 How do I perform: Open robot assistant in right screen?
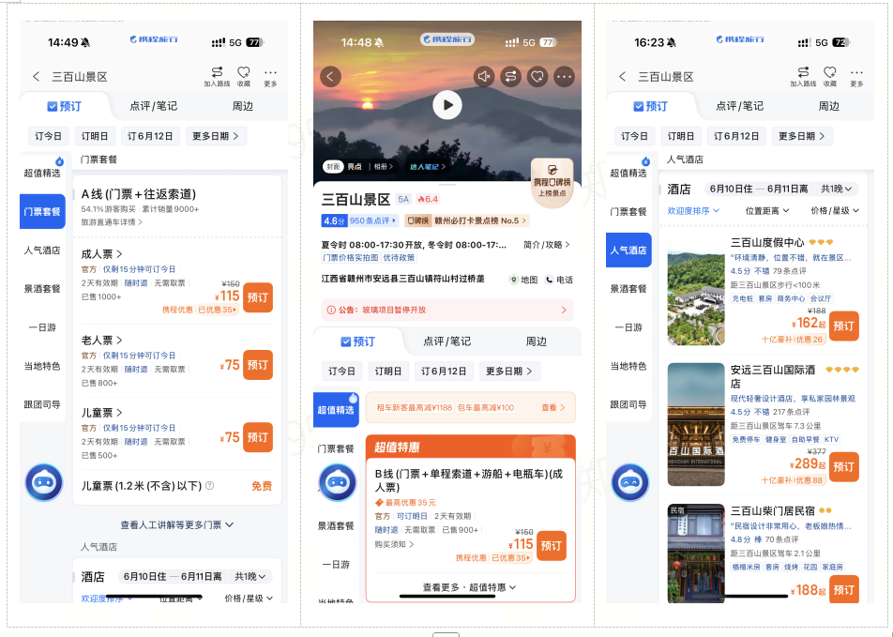coord(630,482)
